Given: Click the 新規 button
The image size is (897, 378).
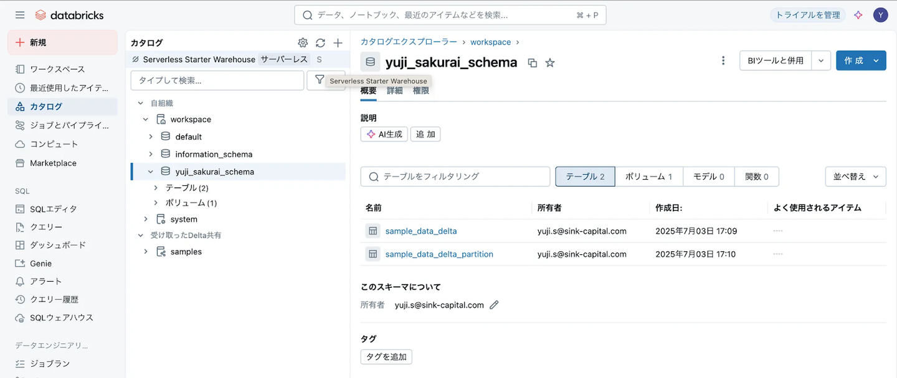Looking at the screenshot, I should [x=62, y=42].
